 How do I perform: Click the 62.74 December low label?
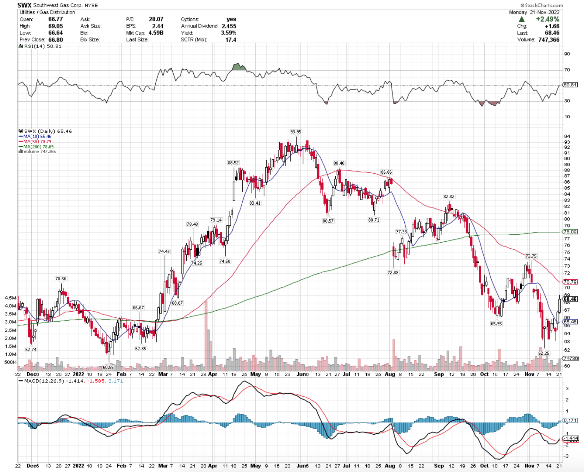click(x=31, y=349)
